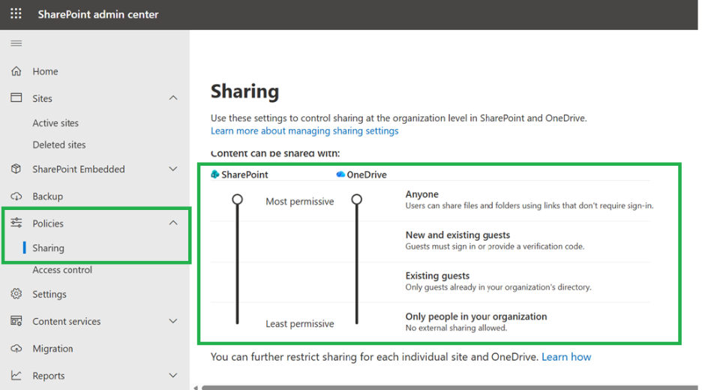Click Only people in your organization text
The width and height of the screenshot is (702, 390).
tap(476, 316)
